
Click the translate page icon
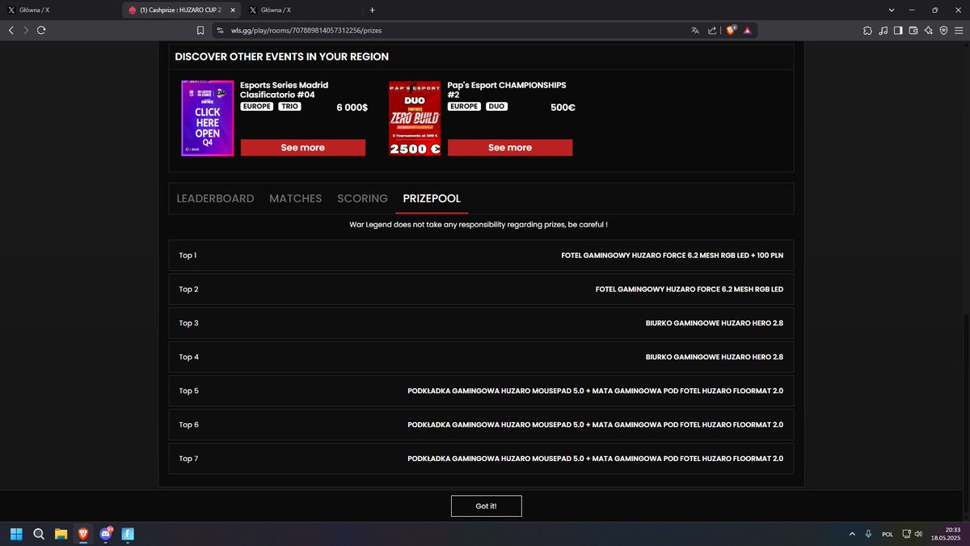694,30
